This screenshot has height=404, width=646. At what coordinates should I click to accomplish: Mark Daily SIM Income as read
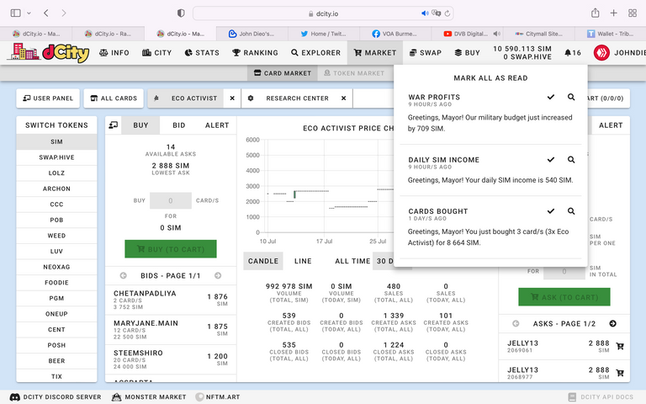551,160
